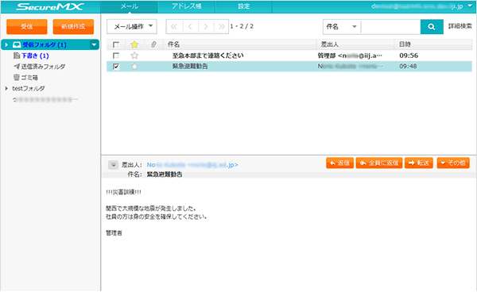Open the 件名 search field dropdown
Screen dimensions: 477x295
[341, 27]
